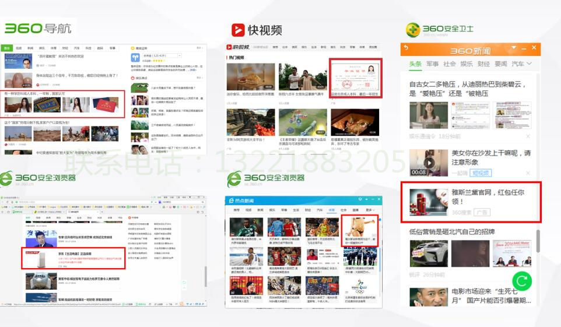Open the 王者荣耀 game video thumbnail

pos(303,122)
